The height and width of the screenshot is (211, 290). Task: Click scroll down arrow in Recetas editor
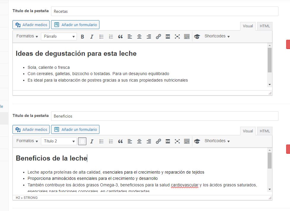click(270, 85)
